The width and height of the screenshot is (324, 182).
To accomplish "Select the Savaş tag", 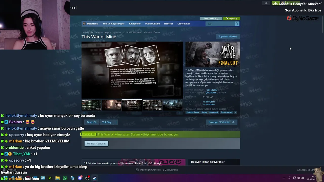I will 204,112.
